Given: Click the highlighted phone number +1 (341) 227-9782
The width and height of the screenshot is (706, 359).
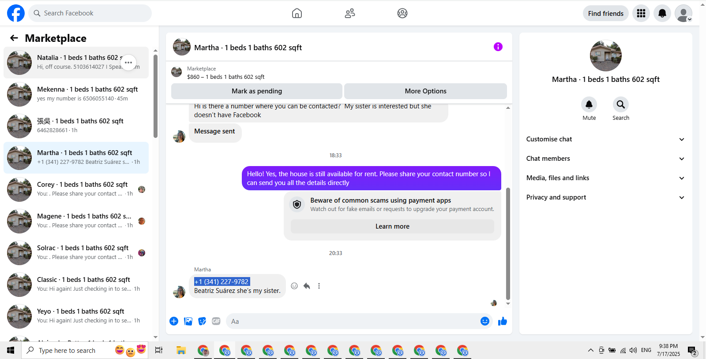Looking at the screenshot, I should (222, 281).
